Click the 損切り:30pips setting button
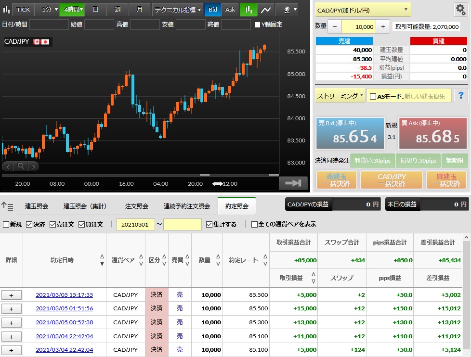Image resolution: width=471 pixels, height=357 pixels. coord(418,161)
